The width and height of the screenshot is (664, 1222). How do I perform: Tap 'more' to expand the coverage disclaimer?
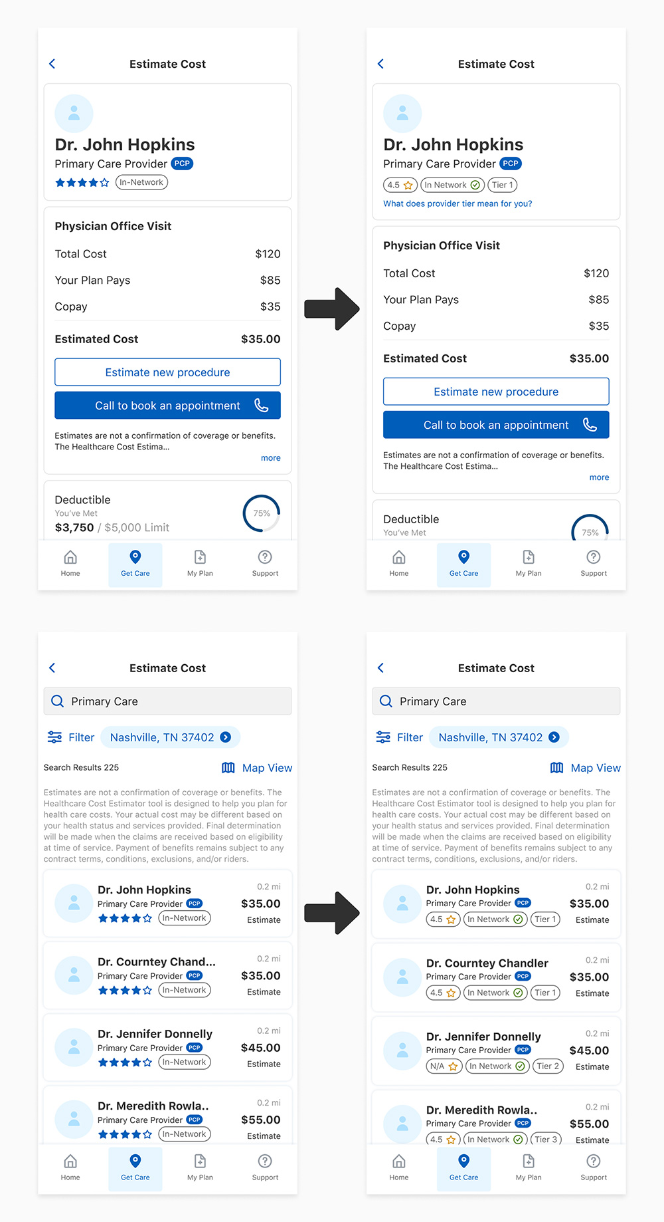(270, 457)
